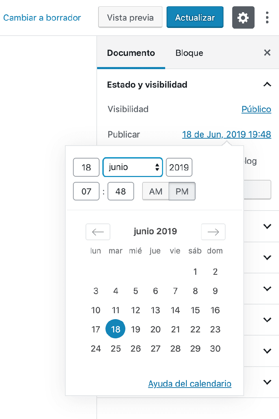Click Cambiar a borrador link
The width and height of the screenshot is (279, 419).
42,17
